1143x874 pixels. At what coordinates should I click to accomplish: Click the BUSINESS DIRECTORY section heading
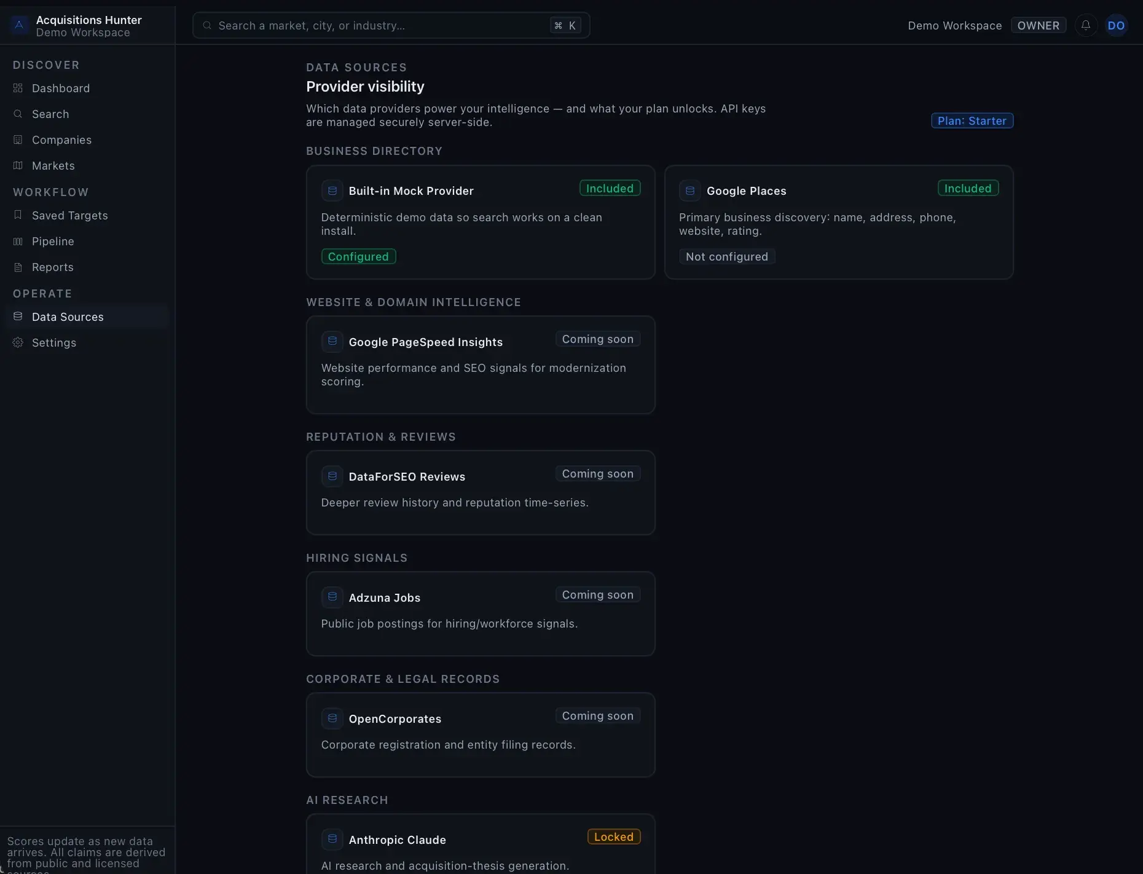point(374,151)
